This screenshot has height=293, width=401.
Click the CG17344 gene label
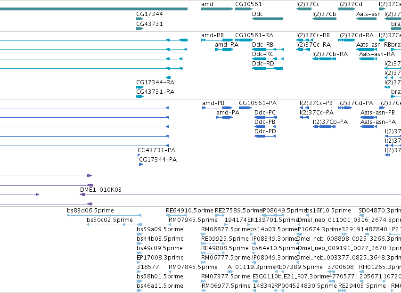(x=149, y=14)
